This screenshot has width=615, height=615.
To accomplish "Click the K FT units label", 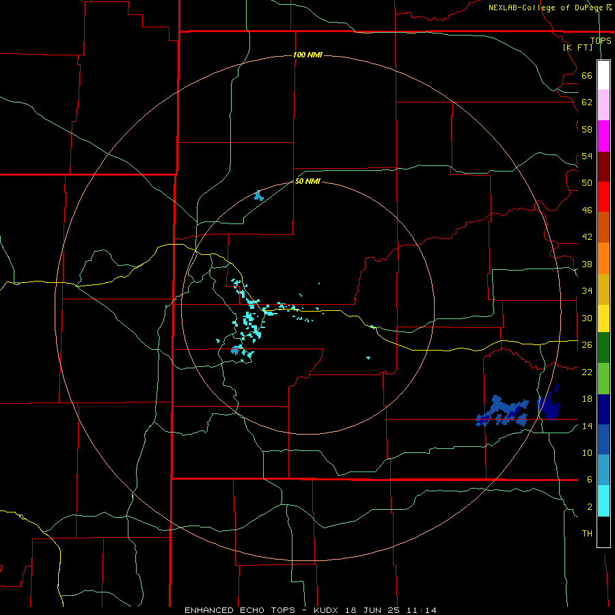I will point(577,47).
